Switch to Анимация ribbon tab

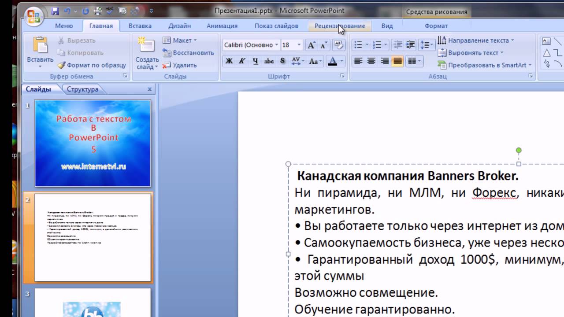click(222, 26)
